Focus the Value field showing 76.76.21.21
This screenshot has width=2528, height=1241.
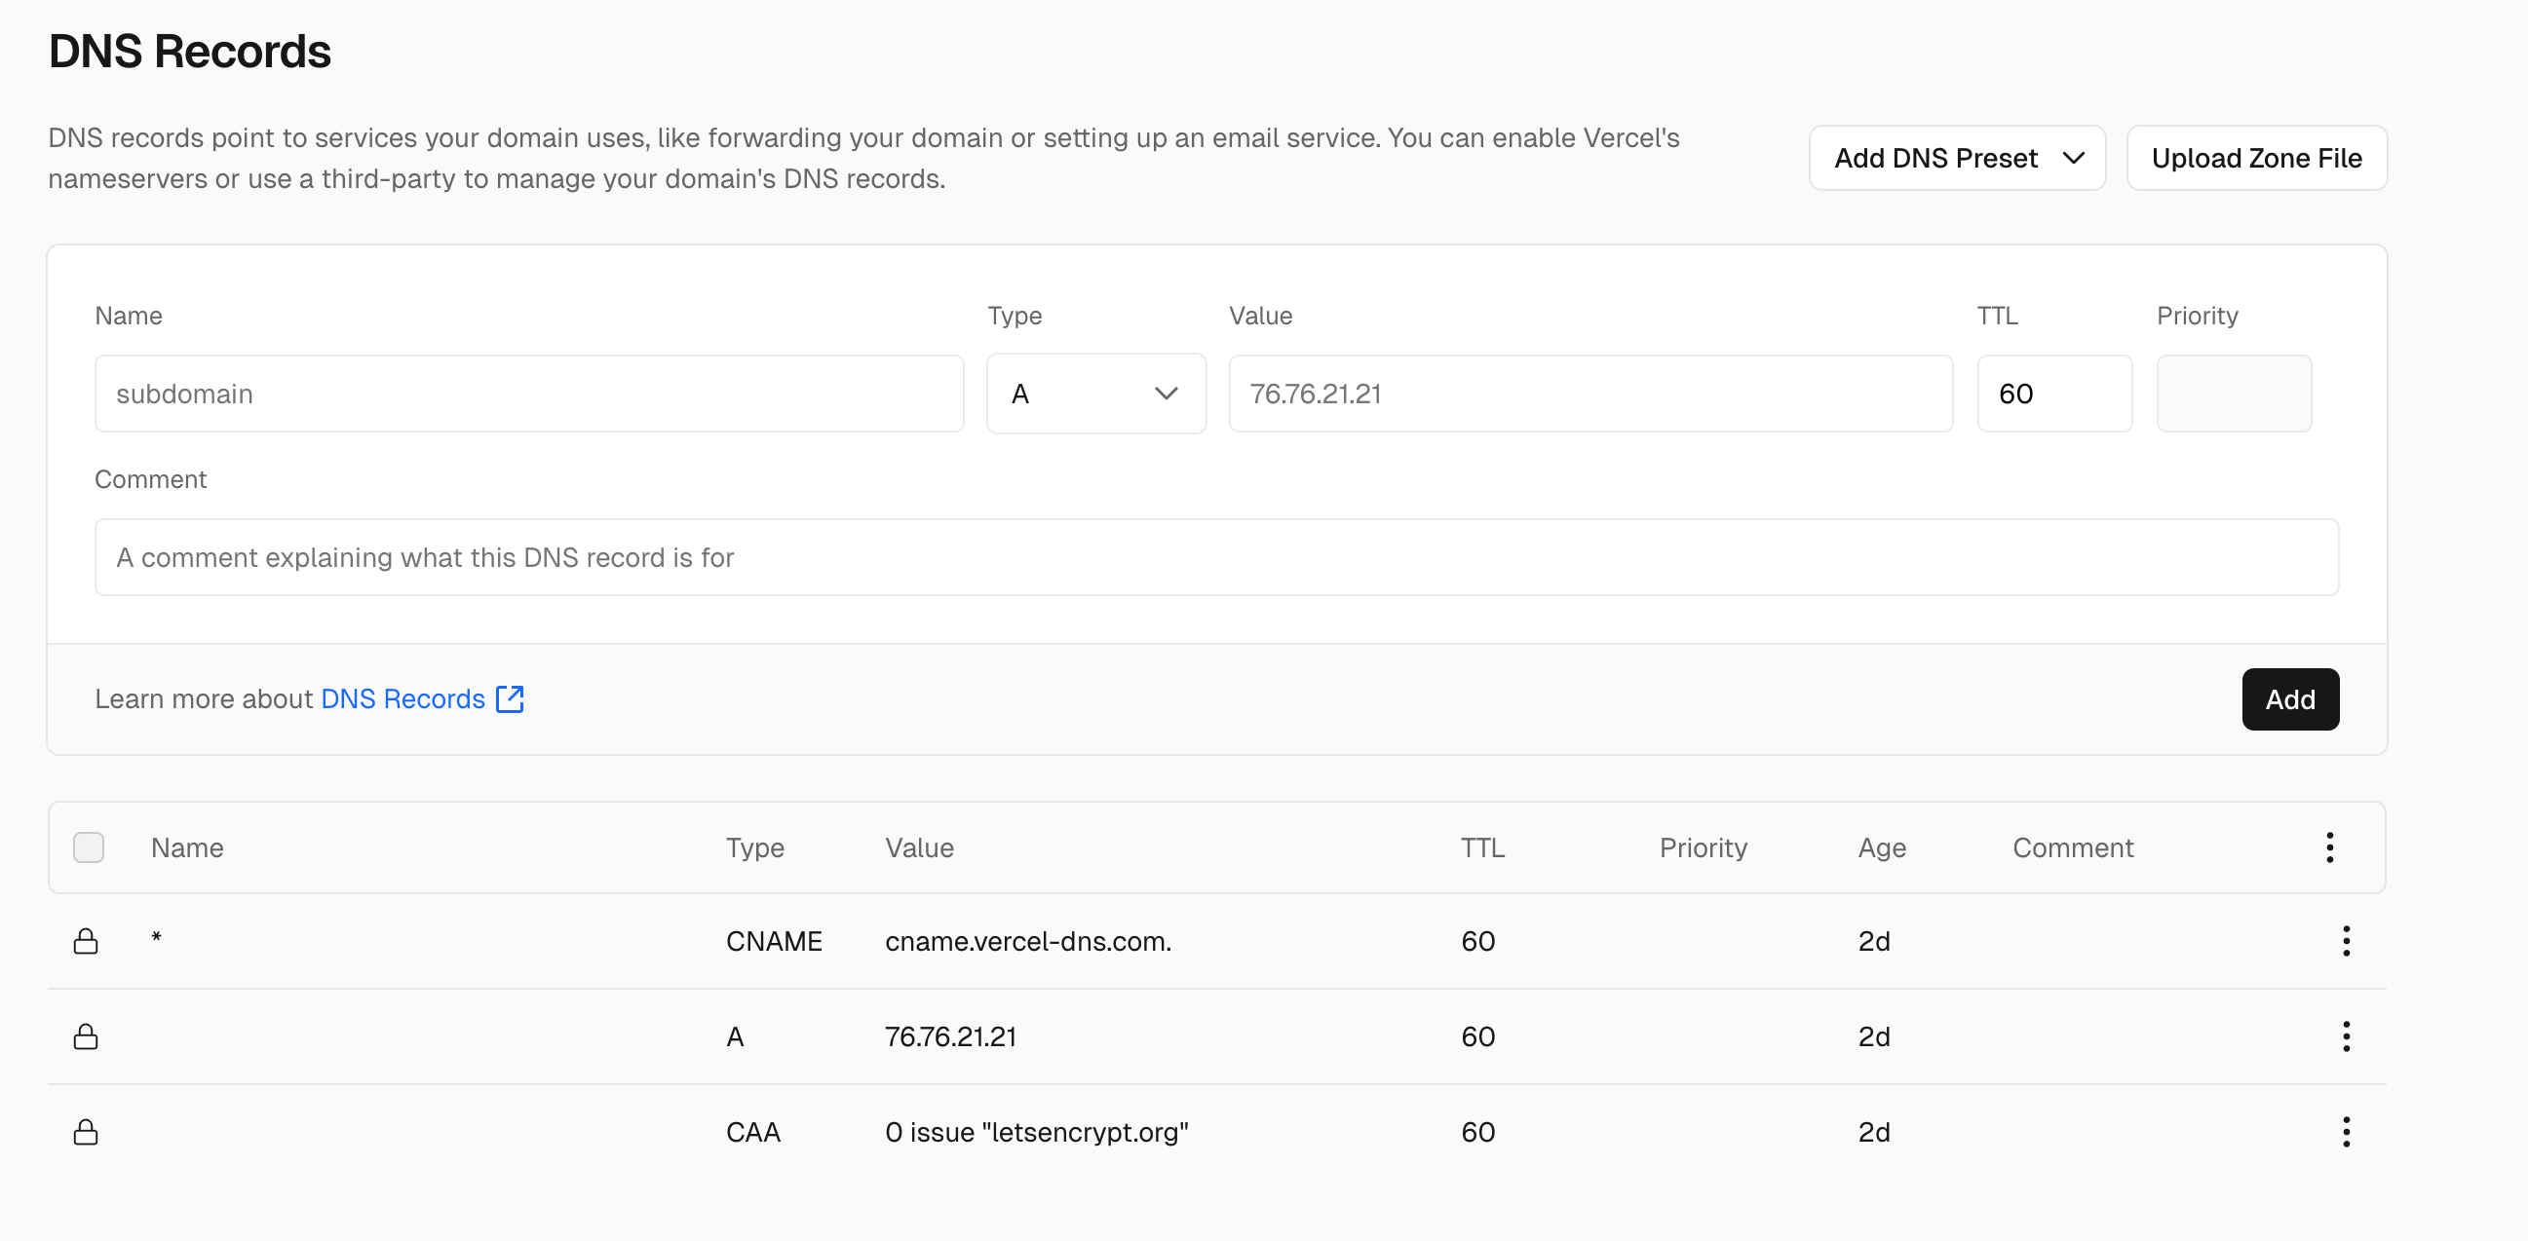click(1590, 394)
